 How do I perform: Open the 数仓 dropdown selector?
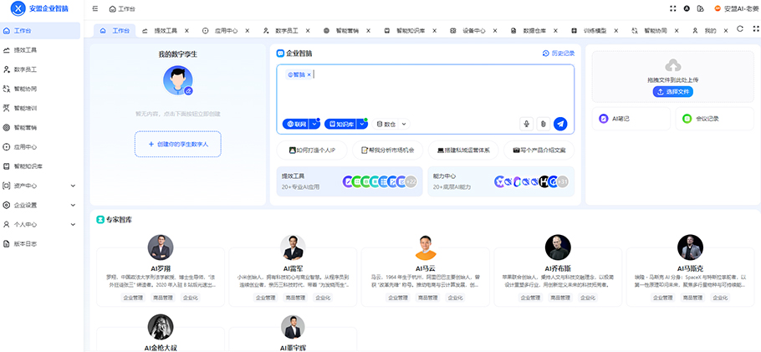[391, 124]
